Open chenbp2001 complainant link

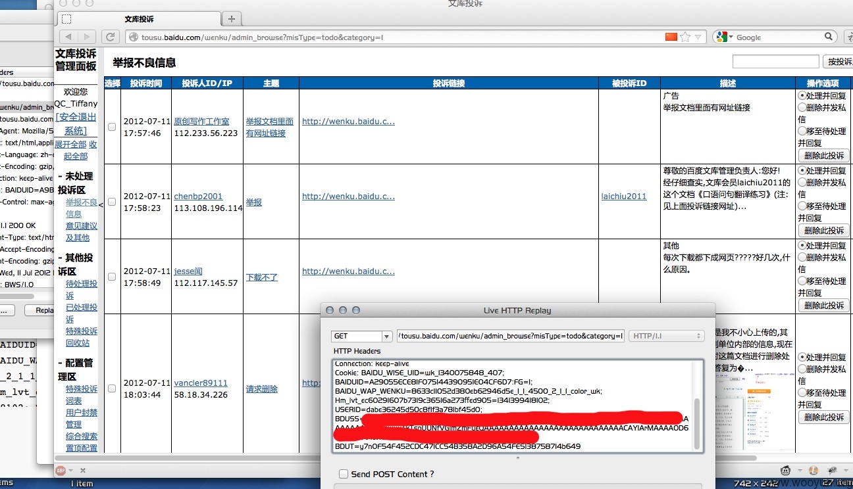click(x=198, y=196)
